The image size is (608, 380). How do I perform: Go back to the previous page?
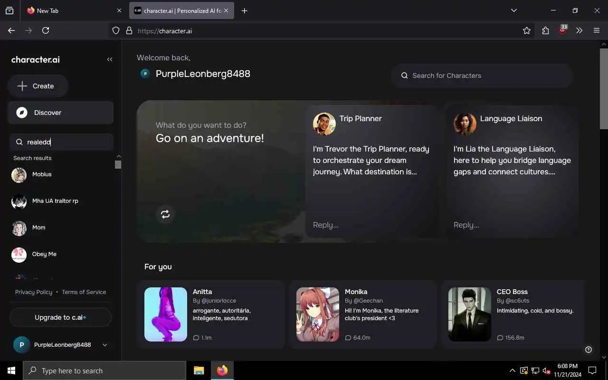coord(11,30)
